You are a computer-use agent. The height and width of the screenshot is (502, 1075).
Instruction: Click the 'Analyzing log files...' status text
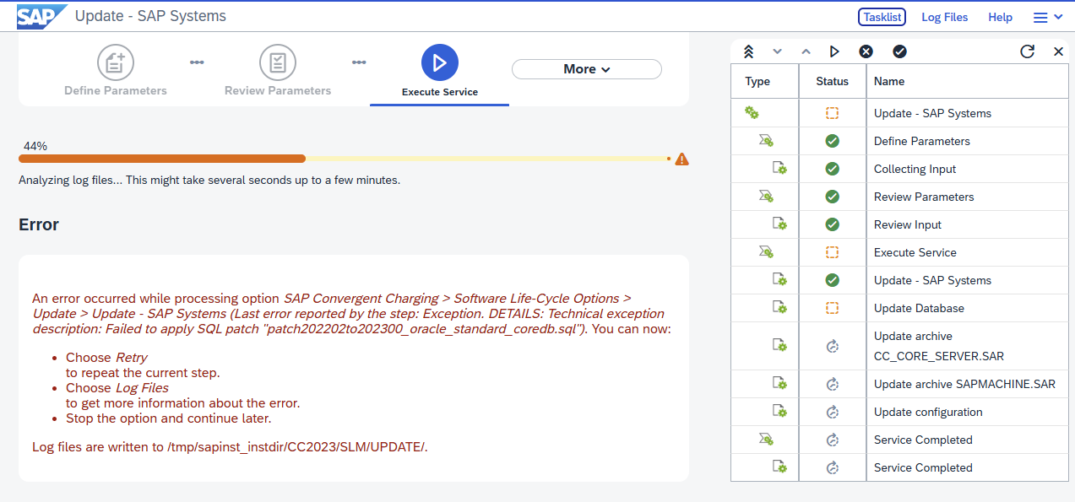click(x=209, y=180)
